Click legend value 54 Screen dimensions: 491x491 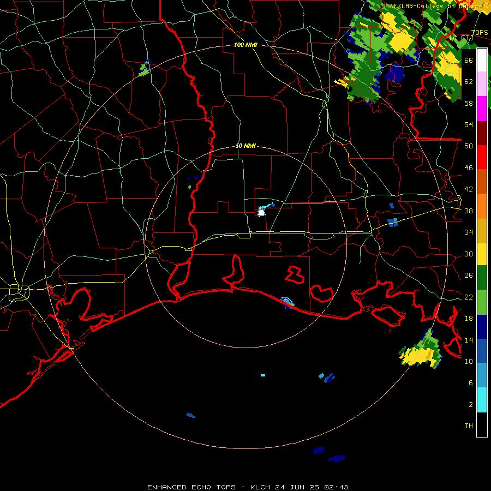469,124
